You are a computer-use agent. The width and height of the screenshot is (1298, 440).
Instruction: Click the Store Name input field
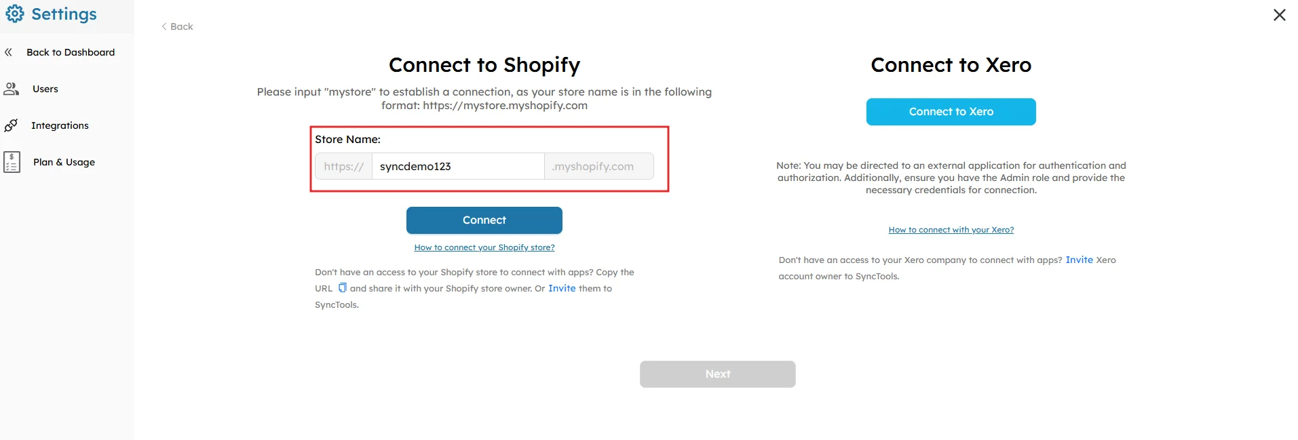coord(458,166)
